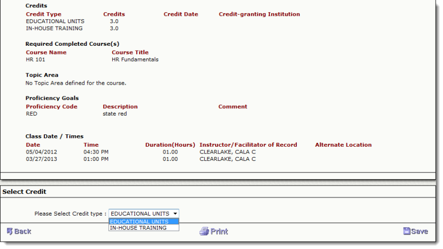Go back using the Back link text
The height and width of the screenshot is (249, 443).
pyautogui.click(x=23, y=231)
